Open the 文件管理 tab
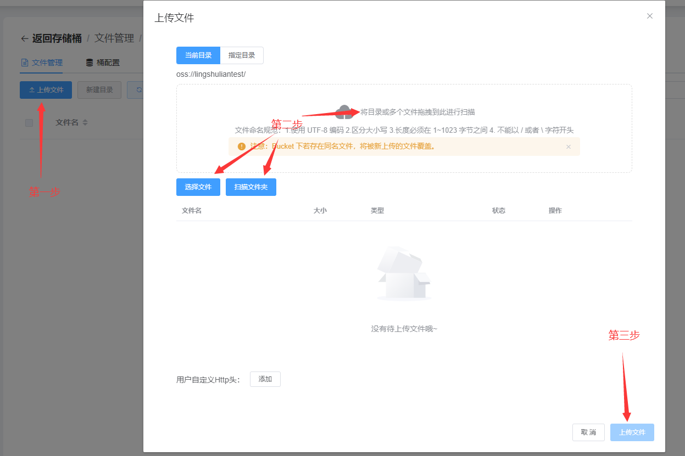This screenshot has width=685, height=456. tap(47, 63)
